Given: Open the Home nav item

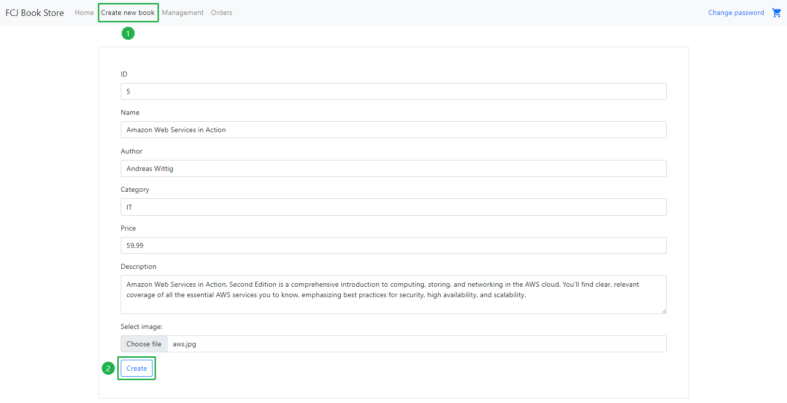Looking at the screenshot, I should coord(84,12).
